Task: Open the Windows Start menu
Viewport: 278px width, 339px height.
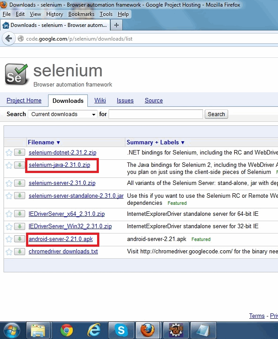Action: pyautogui.click(x=11, y=330)
